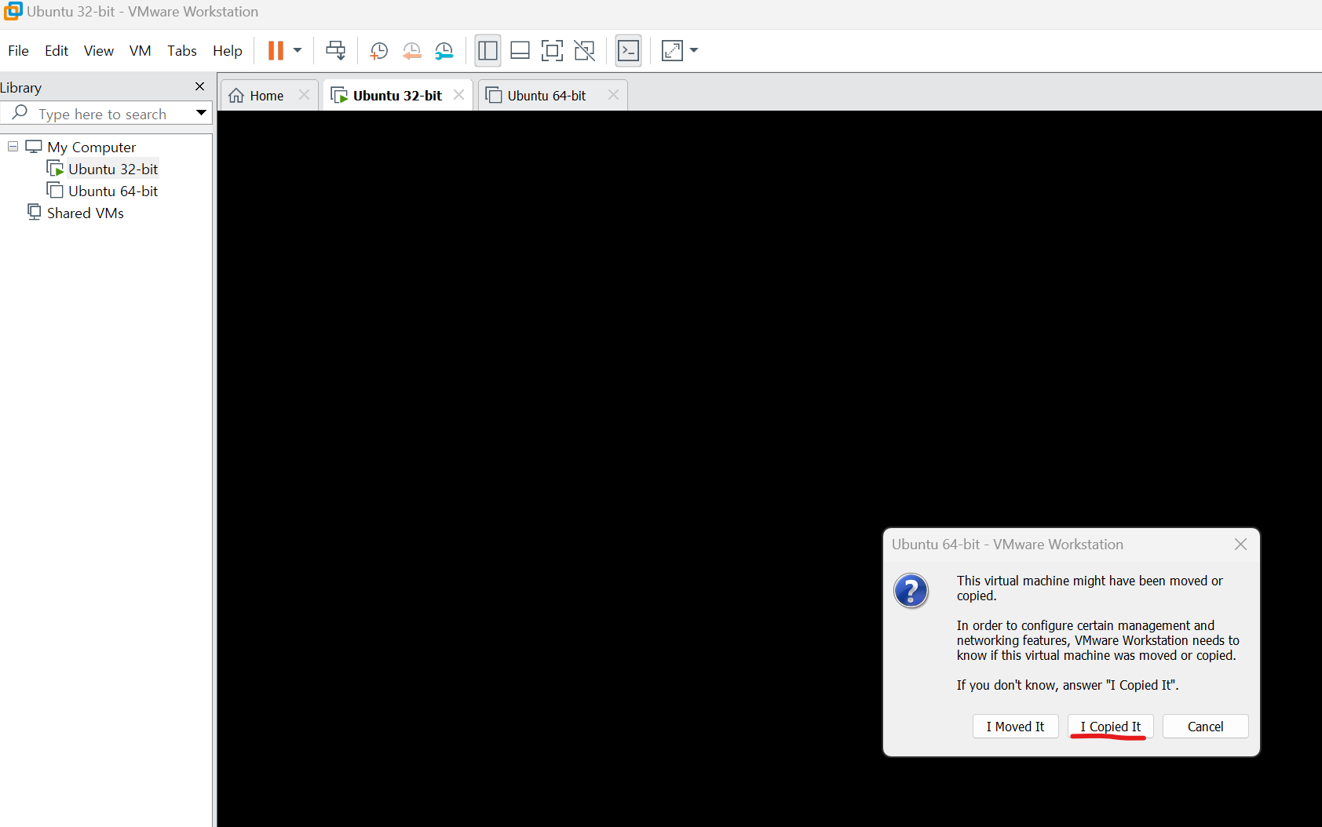Open the View menu
This screenshot has height=827, width=1322.
click(x=99, y=51)
